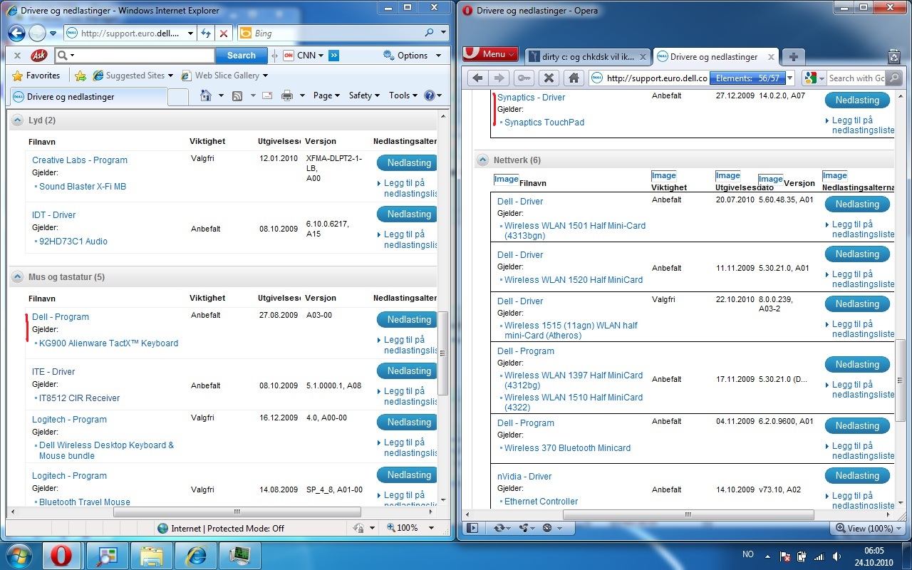The width and height of the screenshot is (912, 570).
Task: Click the Opera Forward arrow
Action: [x=499, y=78]
